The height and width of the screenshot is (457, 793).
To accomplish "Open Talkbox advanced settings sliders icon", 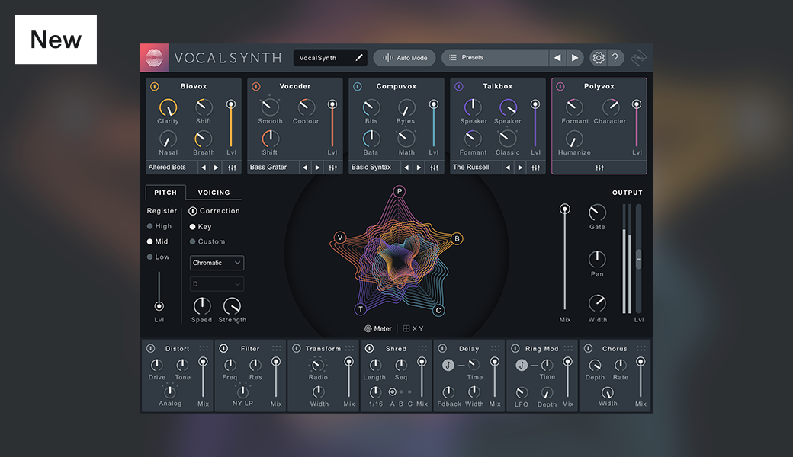I will (535, 167).
